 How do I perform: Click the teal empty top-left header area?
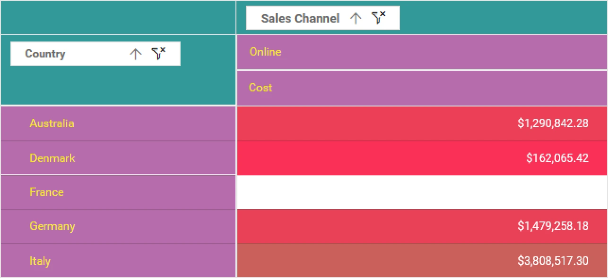click(x=118, y=17)
